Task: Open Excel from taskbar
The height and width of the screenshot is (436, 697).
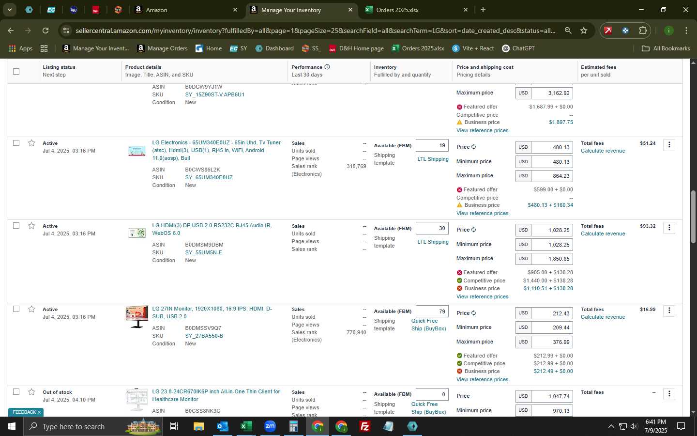Action: (246, 426)
